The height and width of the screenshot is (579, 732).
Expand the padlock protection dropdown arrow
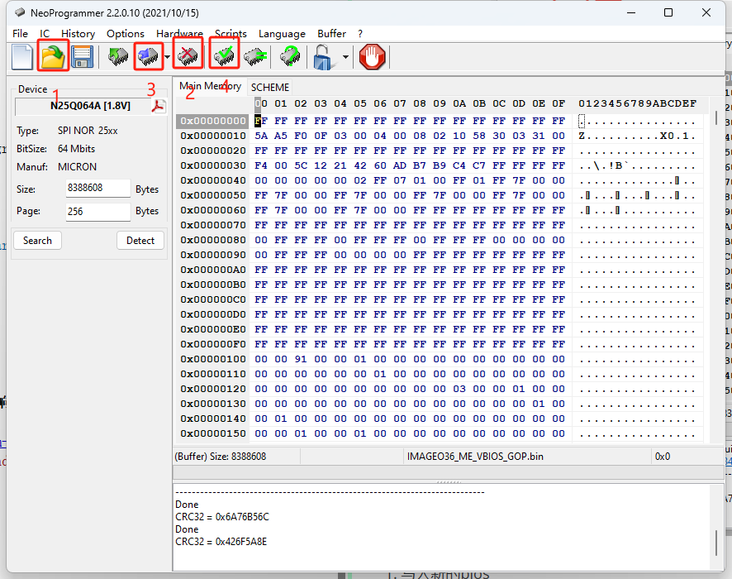345,57
